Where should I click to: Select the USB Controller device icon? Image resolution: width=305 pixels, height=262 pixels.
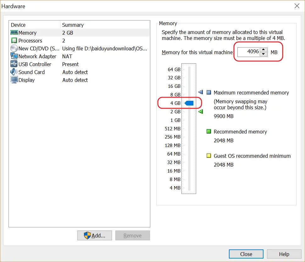click(14, 64)
